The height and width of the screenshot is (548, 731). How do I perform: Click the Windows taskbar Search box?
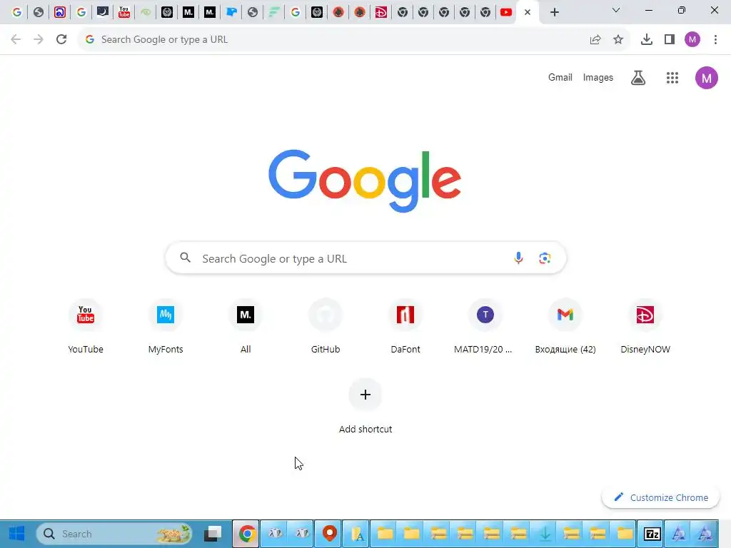click(114, 534)
